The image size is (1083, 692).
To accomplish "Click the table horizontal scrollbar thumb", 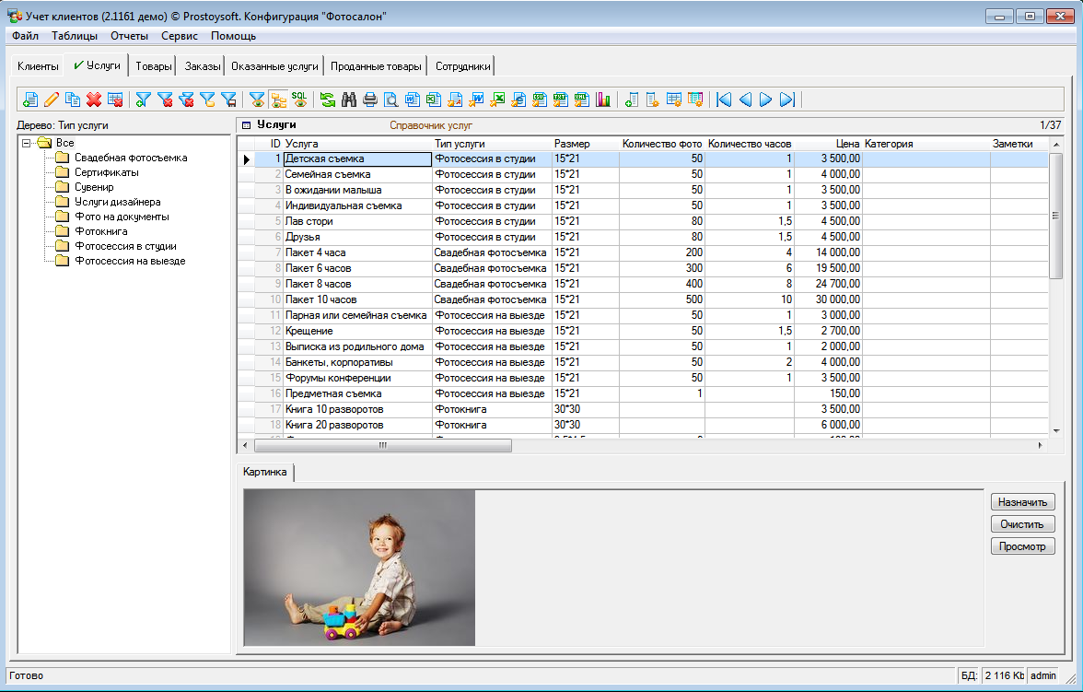I will (383, 446).
